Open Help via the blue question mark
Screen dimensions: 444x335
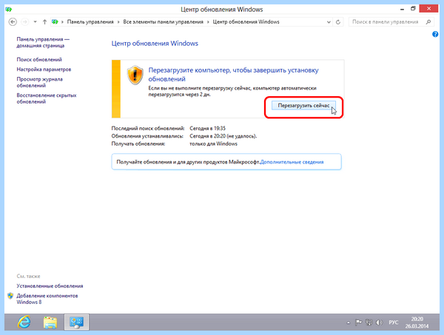pyautogui.click(x=435, y=34)
